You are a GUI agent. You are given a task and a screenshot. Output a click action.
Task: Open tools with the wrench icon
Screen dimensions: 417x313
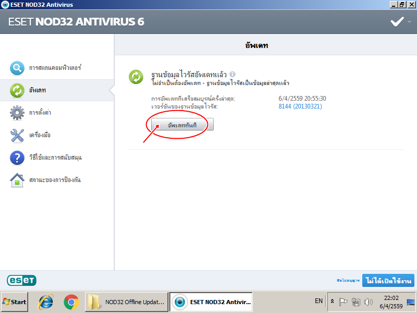click(17, 135)
